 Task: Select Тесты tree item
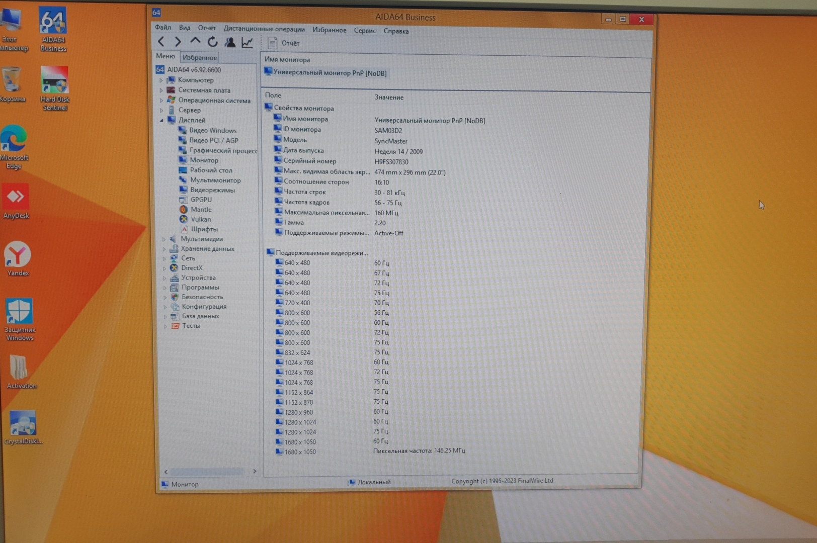[x=186, y=326]
